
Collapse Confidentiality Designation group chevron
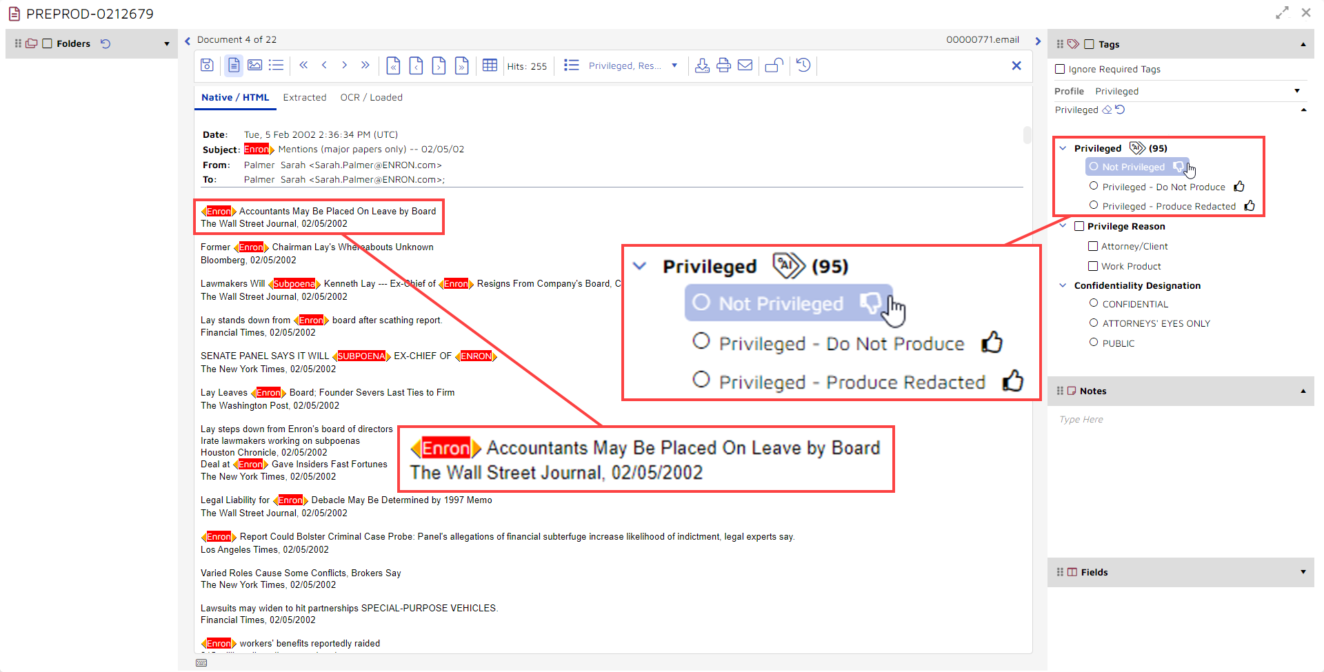tap(1063, 285)
